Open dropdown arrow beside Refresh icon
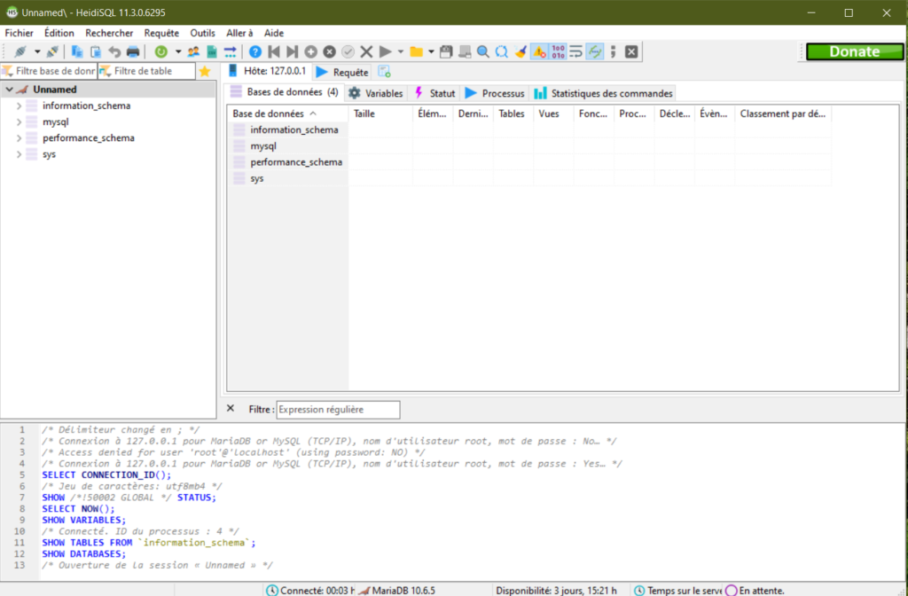 point(177,51)
